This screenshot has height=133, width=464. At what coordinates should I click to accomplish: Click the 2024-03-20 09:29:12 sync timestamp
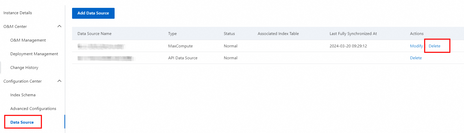348,46
